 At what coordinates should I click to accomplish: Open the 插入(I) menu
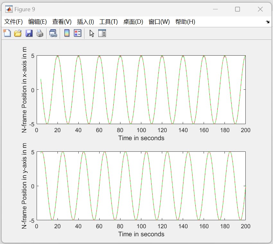click(85, 22)
